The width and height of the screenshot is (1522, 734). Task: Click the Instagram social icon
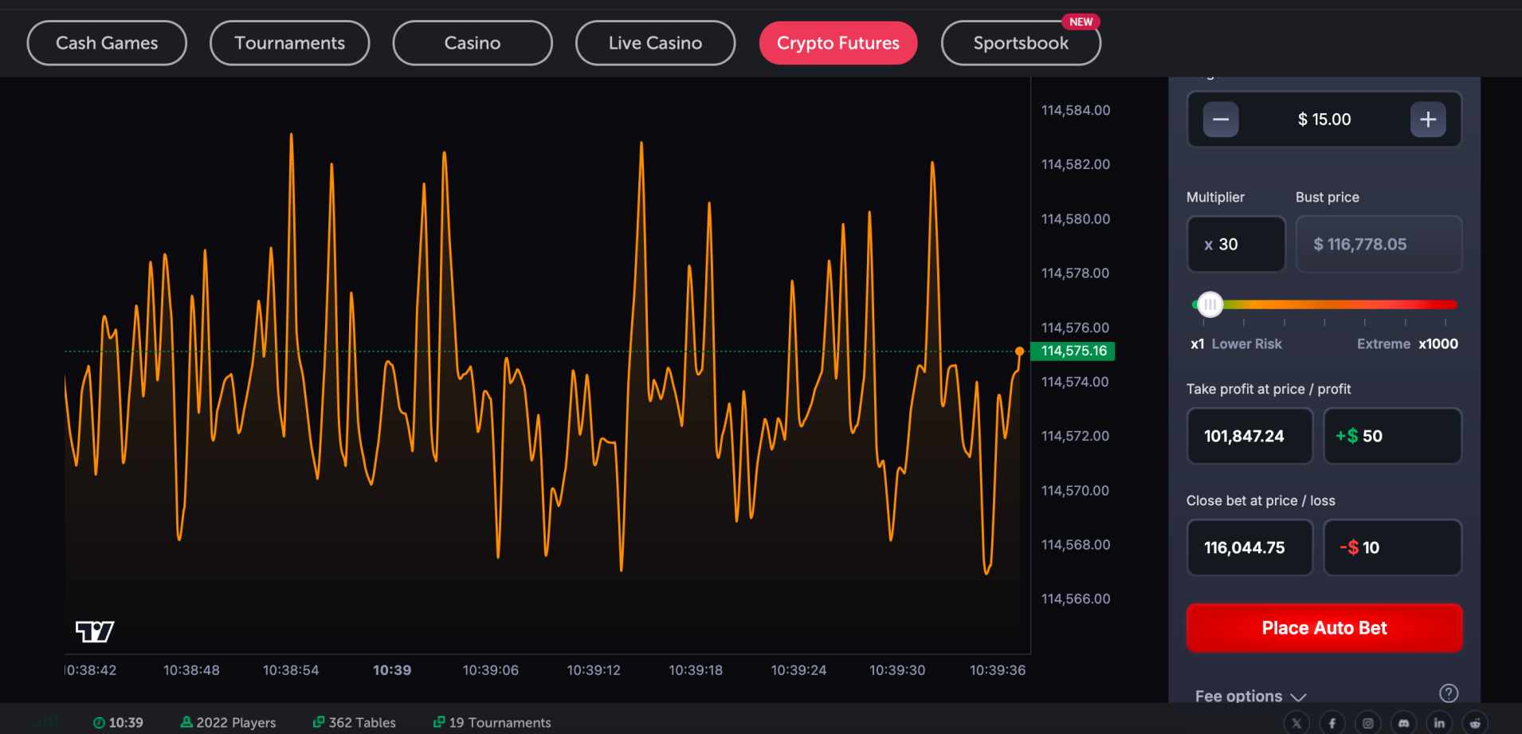[1367, 722]
